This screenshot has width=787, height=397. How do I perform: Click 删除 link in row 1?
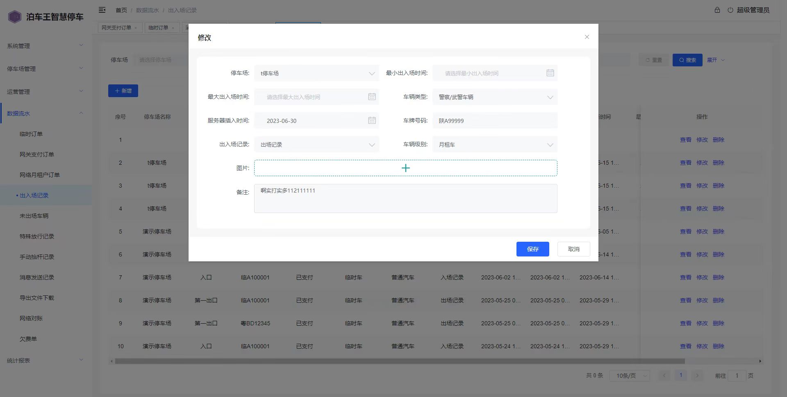[x=719, y=140]
